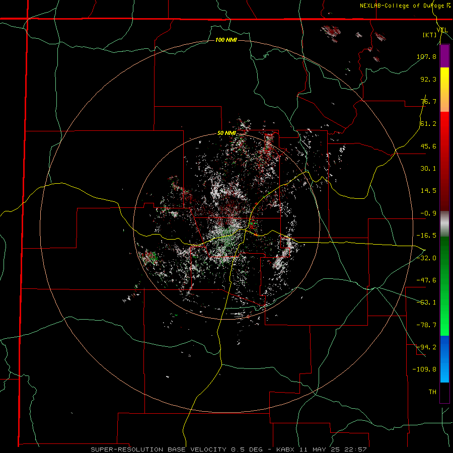Viewport: 453px width, 453px height.
Task: Click the 50 NMI range ring label
Action: coord(226,133)
